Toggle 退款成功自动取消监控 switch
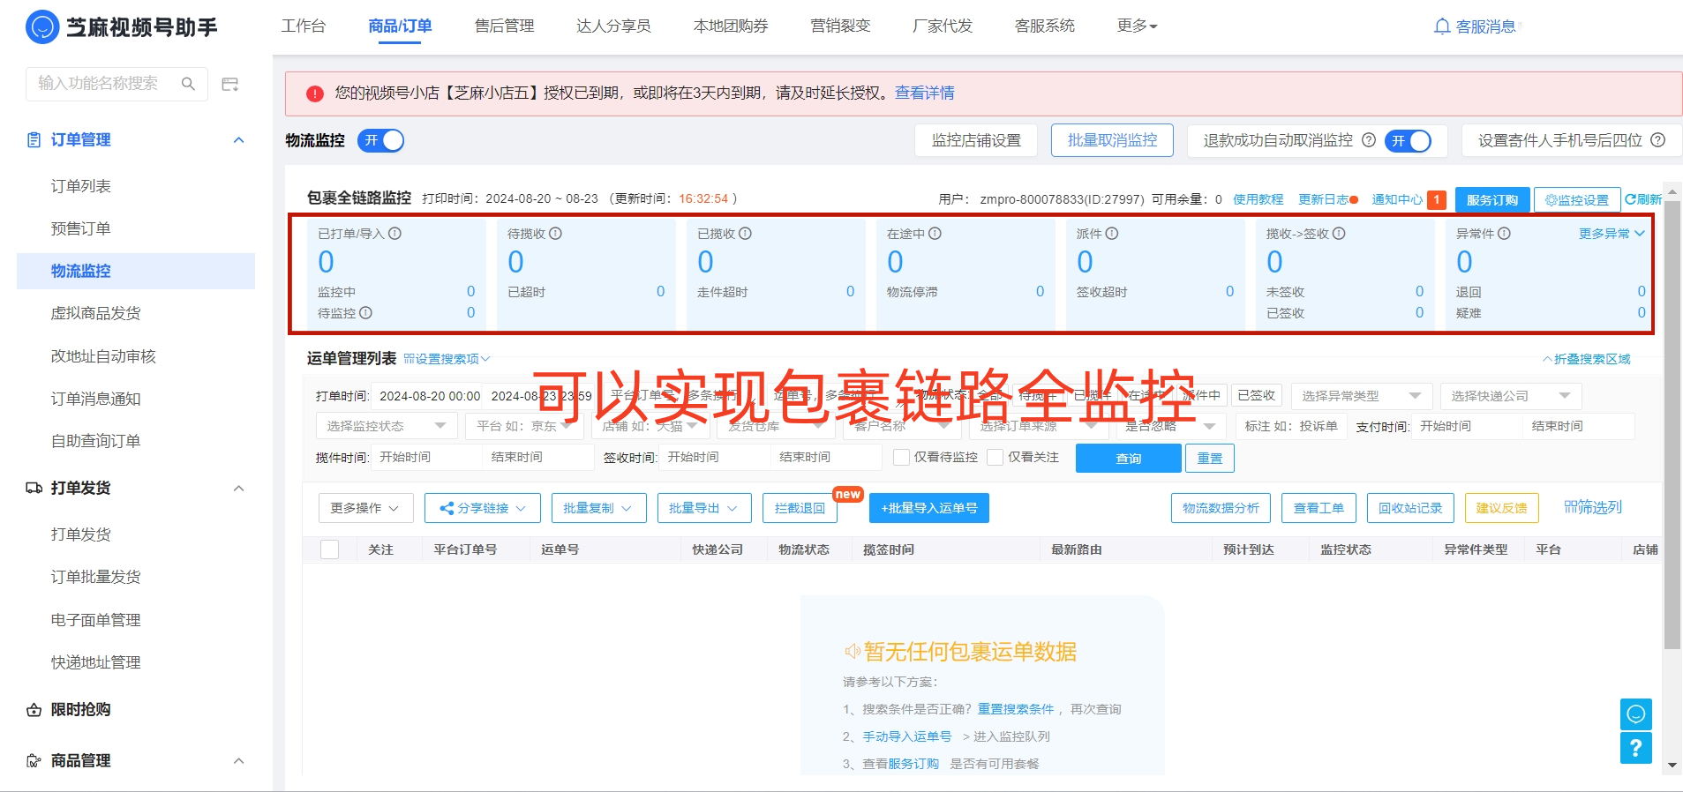 click(1408, 140)
